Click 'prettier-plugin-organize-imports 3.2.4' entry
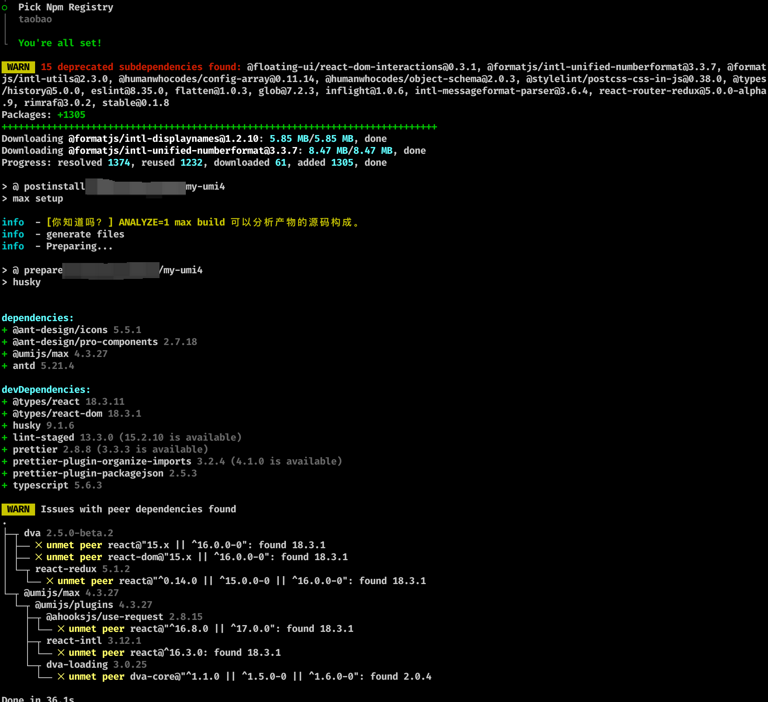The image size is (768, 702). pyautogui.click(x=172, y=461)
